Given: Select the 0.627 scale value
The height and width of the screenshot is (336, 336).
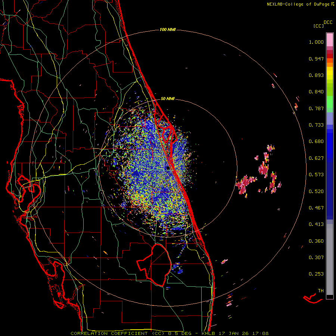Looking at the screenshot, I should pos(316,158).
